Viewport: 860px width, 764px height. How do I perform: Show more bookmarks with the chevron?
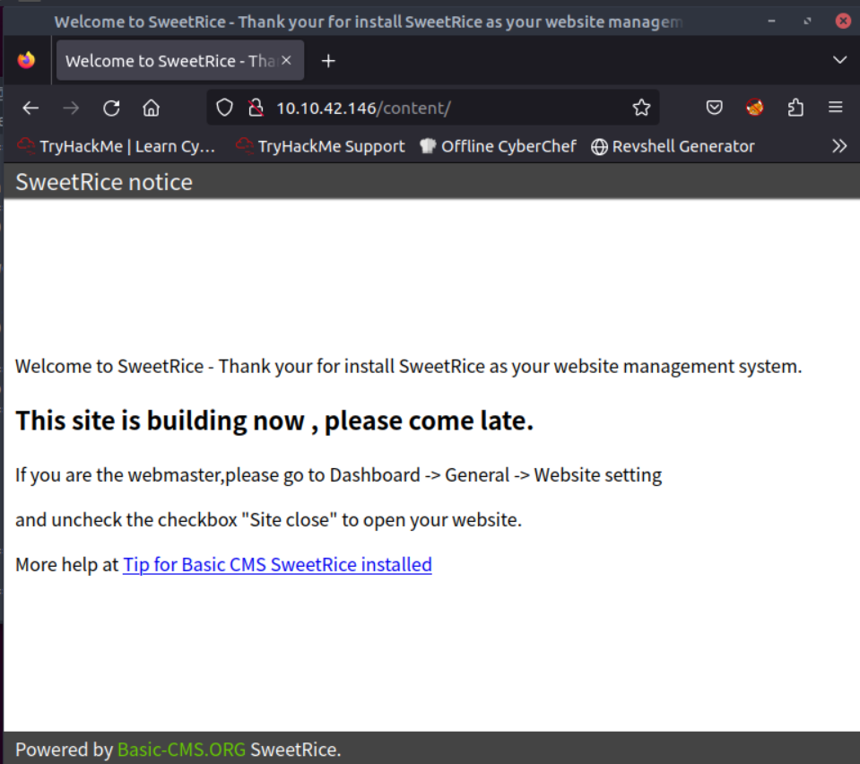point(838,146)
